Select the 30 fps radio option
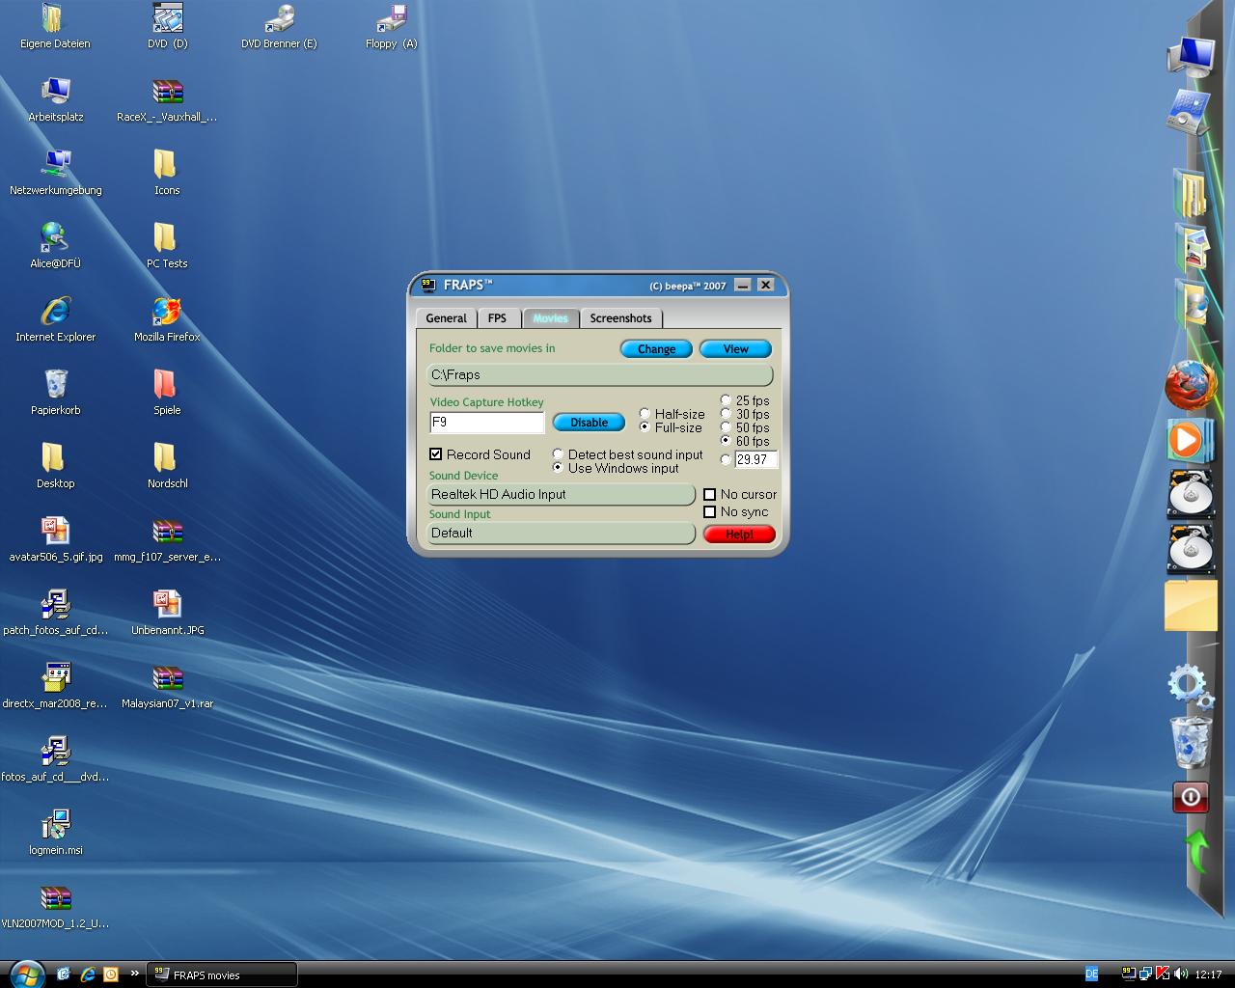 click(x=726, y=414)
